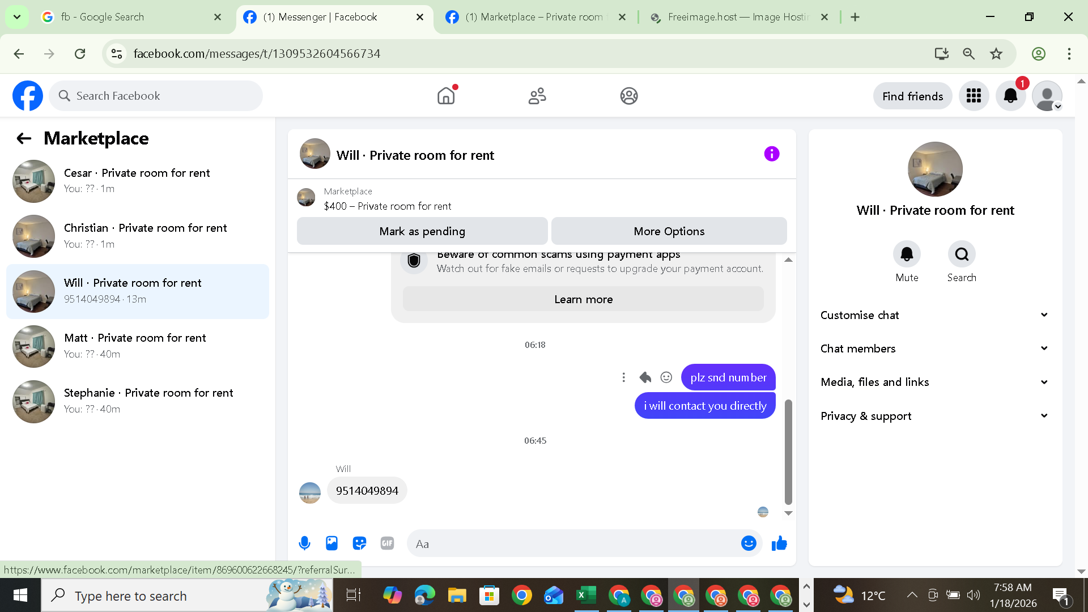Image resolution: width=1088 pixels, height=612 pixels.
Task: Click the Learn more button
Action: pos(583,299)
